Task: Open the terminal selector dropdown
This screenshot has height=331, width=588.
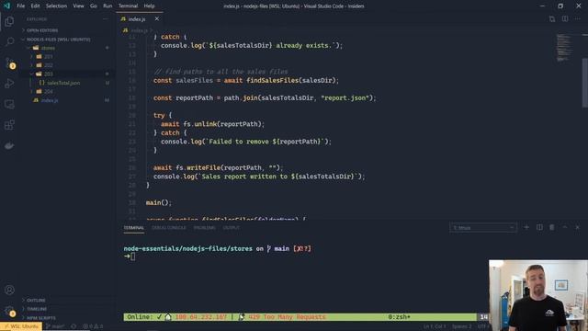Action: pyautogui.click(x=483, y=227)
